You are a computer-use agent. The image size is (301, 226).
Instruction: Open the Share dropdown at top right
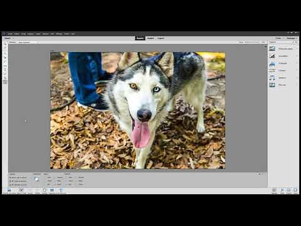(292, 38)
